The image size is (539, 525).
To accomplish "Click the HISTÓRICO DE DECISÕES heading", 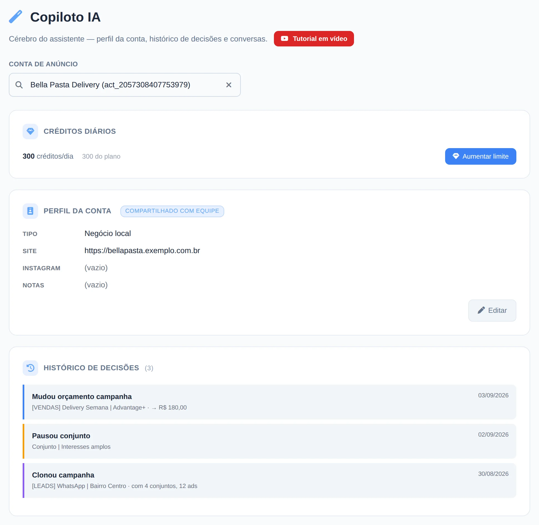I will point(91,368).
